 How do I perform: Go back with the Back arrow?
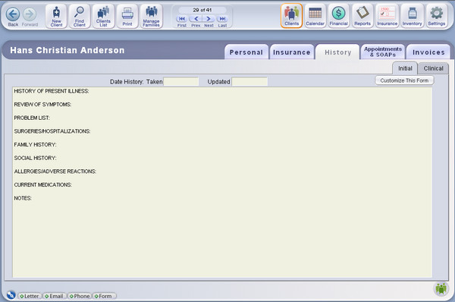13,17
